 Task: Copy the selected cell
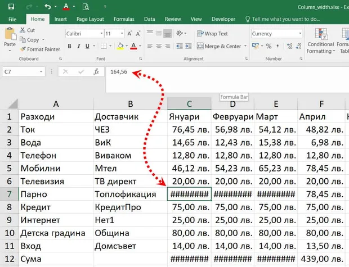[30, 40]
